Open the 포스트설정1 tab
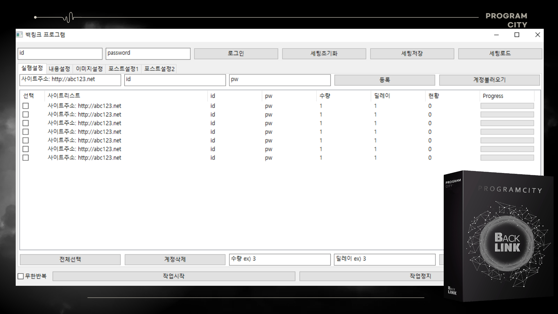Image resolution: width=558 pixels, height=314 pixels. tap(123, 69)
